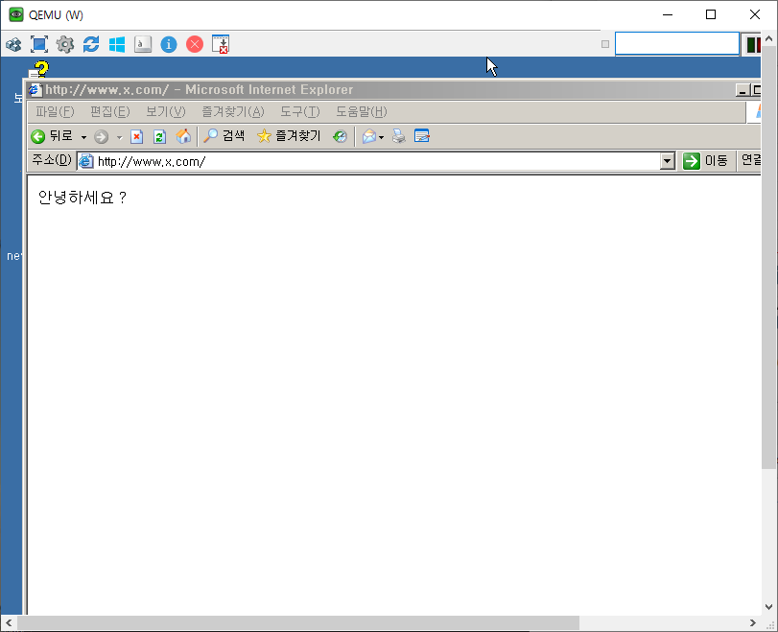Click the blank QEMU toolbar text box

(x=676, y=44)
